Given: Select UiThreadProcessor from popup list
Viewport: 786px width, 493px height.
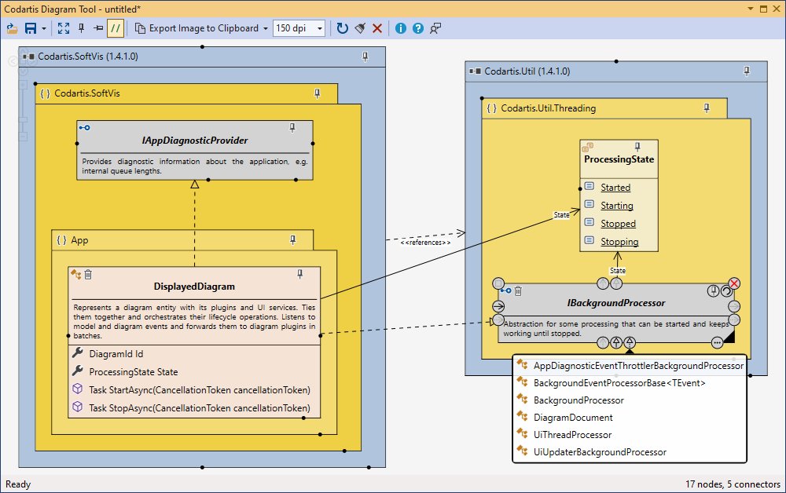Looking at the screenshot, I should [x=630, y=435].
